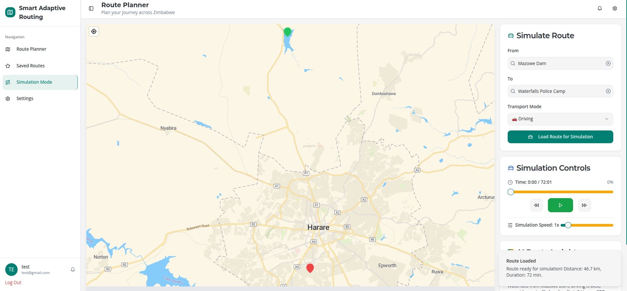
Task: Clear the Mazowe Dam From field
Action: click(x=608, y=63)
